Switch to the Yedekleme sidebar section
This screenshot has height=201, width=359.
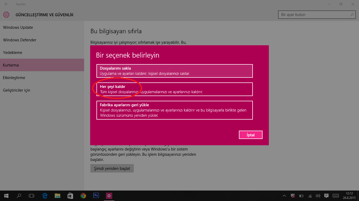tap(12, 52)
